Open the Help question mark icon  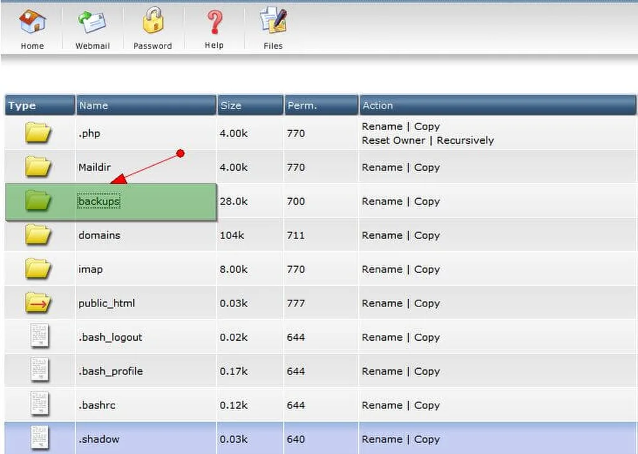[x=214, y=22]
